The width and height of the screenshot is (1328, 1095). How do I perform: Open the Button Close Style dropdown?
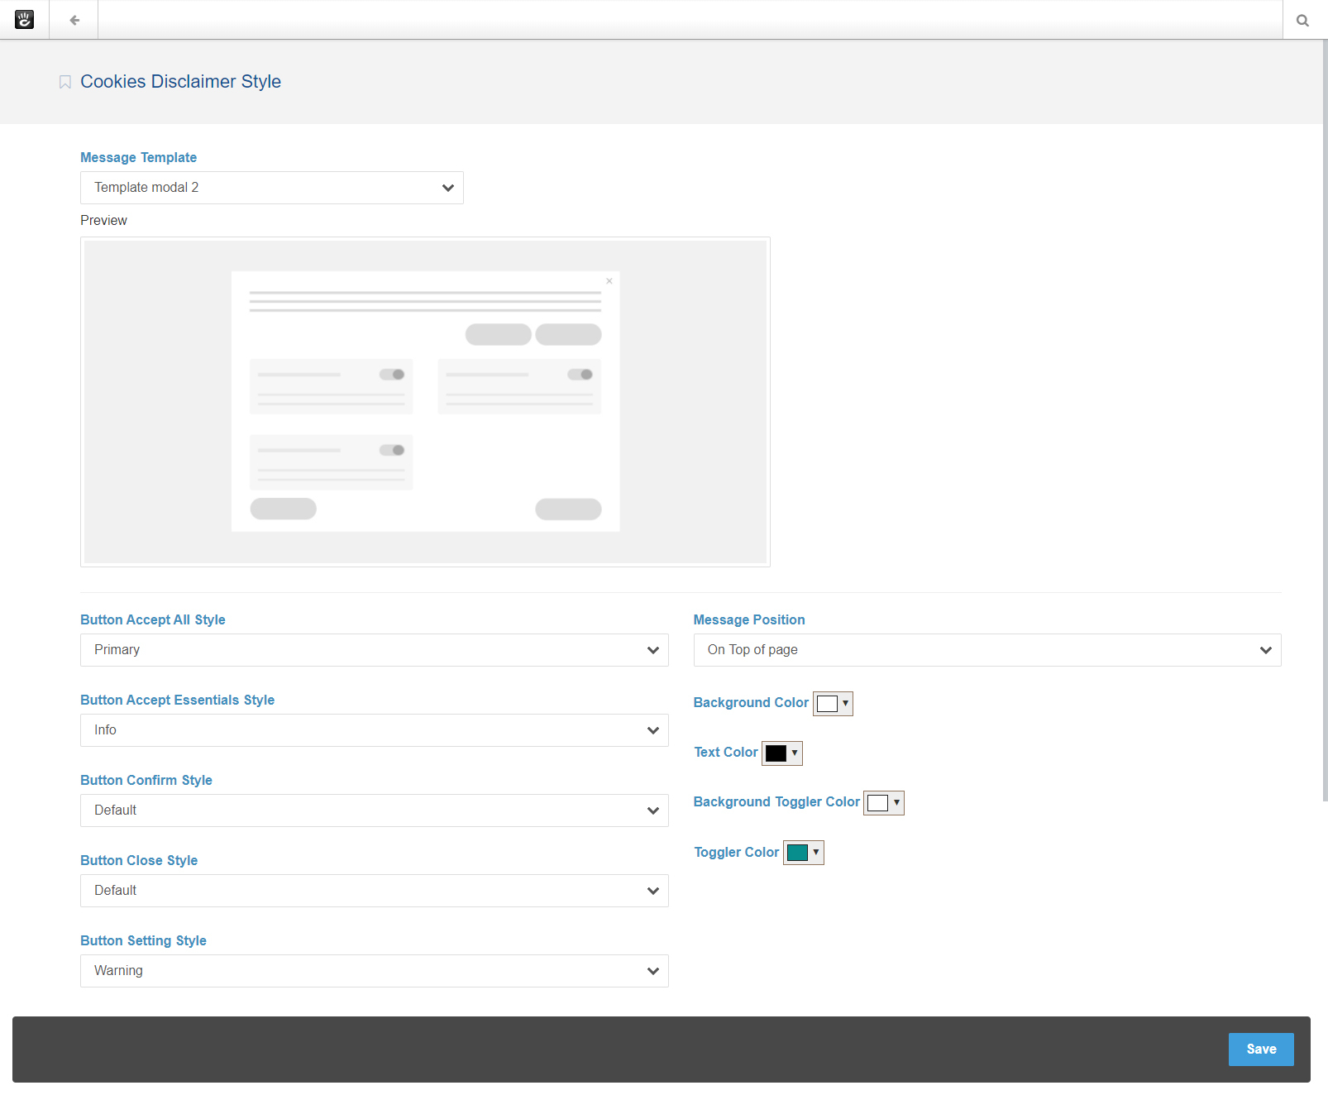pos(374,891)
